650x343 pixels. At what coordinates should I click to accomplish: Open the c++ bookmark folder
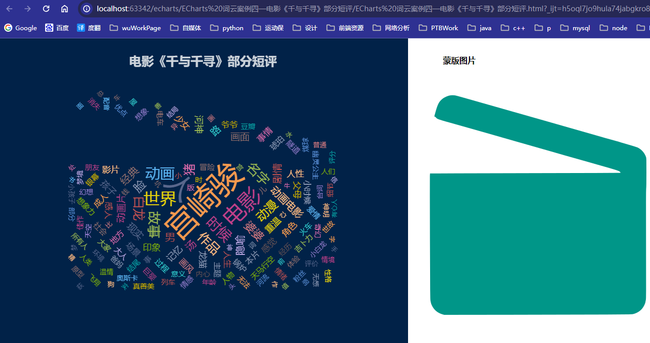[x=513, y=28]
